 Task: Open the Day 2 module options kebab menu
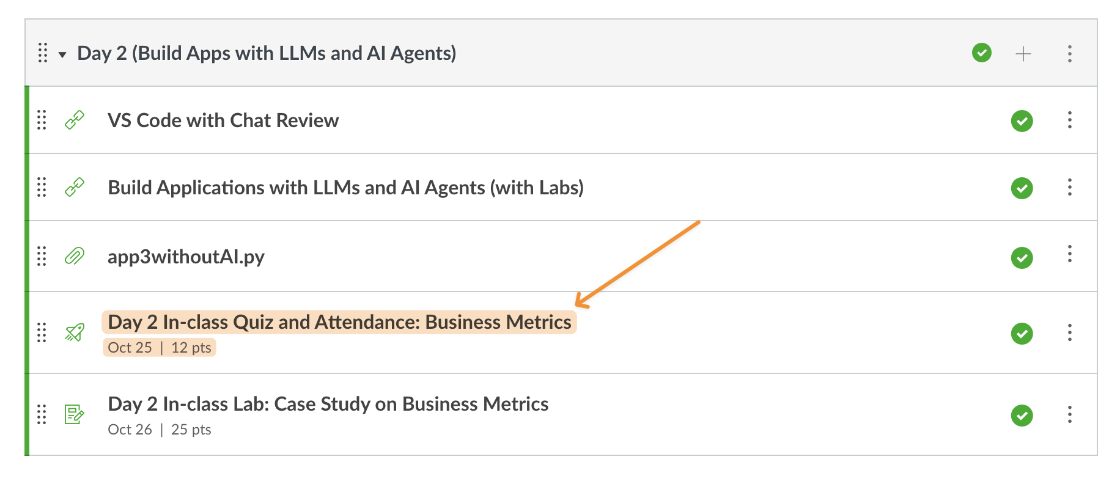pyautogui.click(x=1069, y=54)
